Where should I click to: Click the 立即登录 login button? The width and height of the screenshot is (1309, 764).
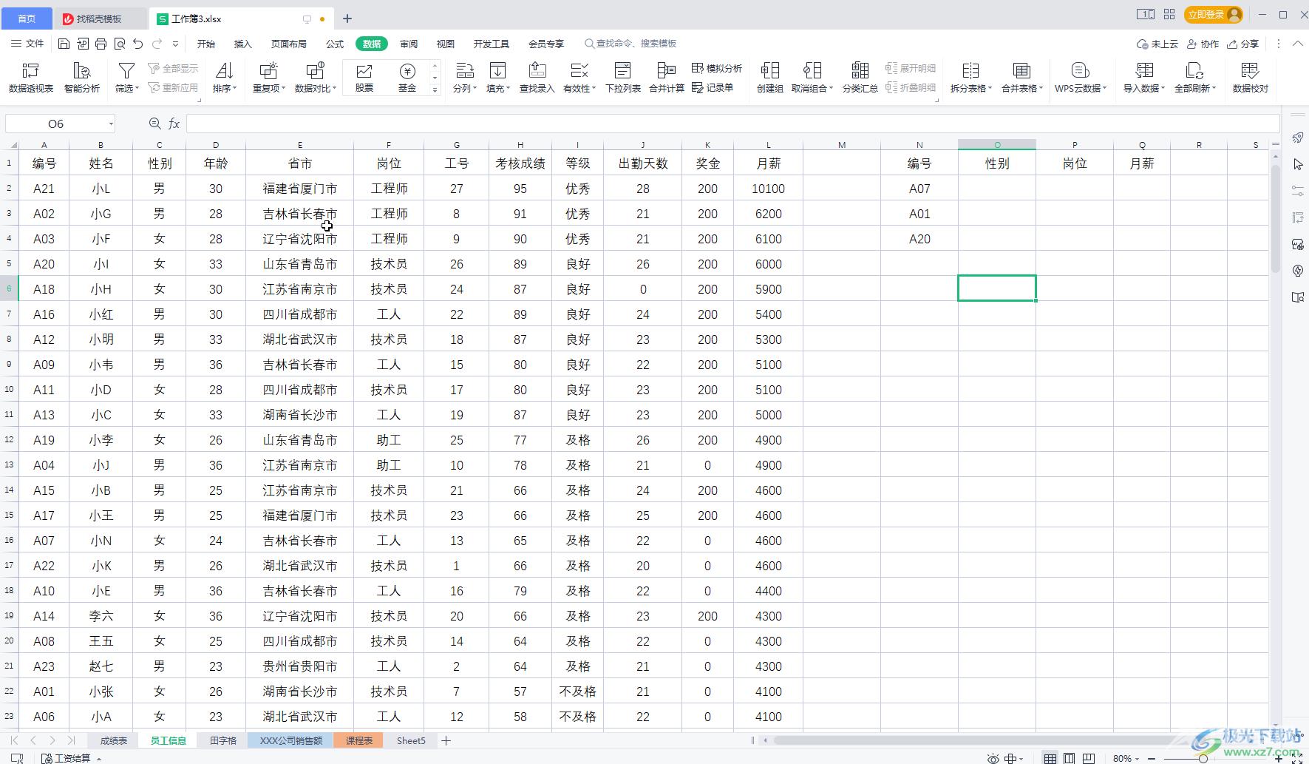point(1214,15)
